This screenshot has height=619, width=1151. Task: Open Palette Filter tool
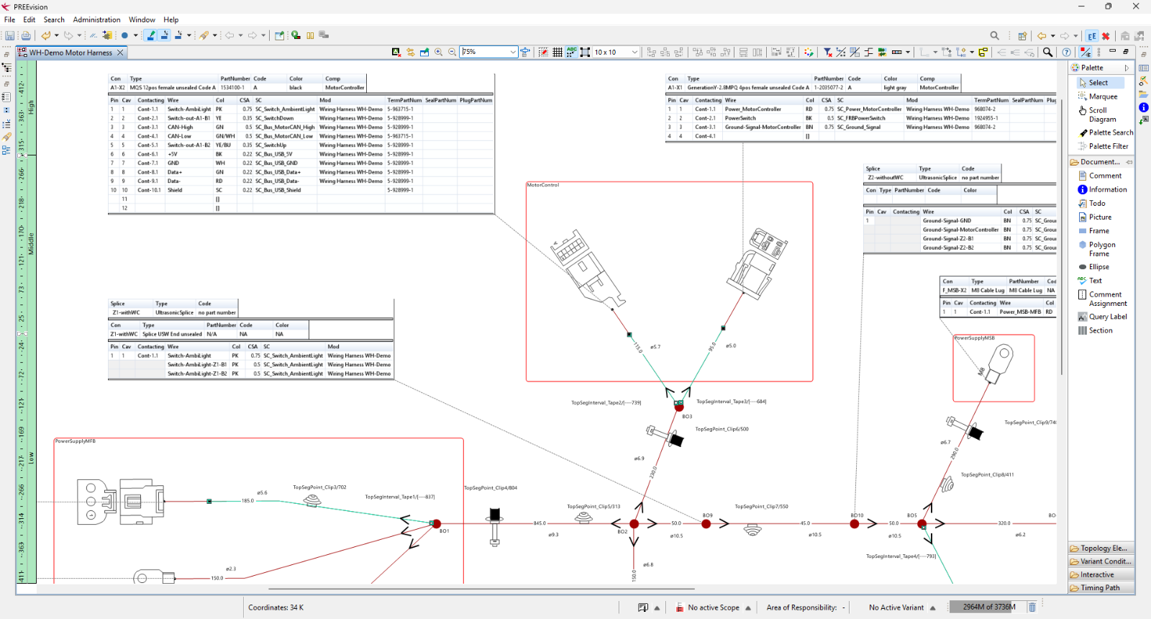point(1104,146)
